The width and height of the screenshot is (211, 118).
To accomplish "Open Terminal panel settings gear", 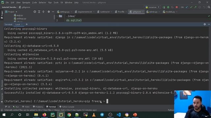I will (x=205, y=24).
